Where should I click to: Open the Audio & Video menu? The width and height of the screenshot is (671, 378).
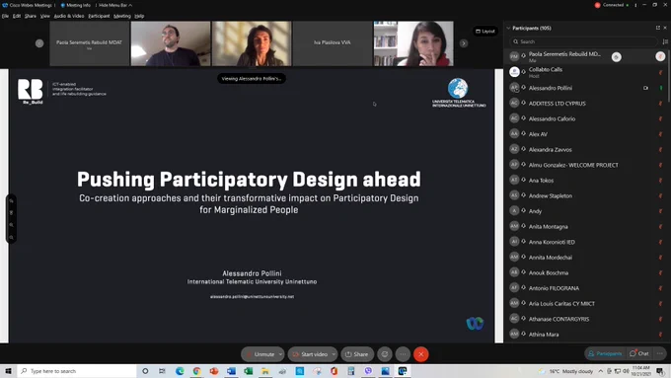point(69,16)
